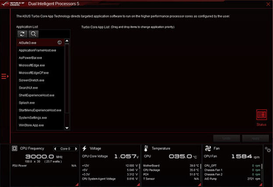Click the arrow icon beside AISuite3.exe
The image size is (273, 187).
pyautogui.click(x=59, y=43)
